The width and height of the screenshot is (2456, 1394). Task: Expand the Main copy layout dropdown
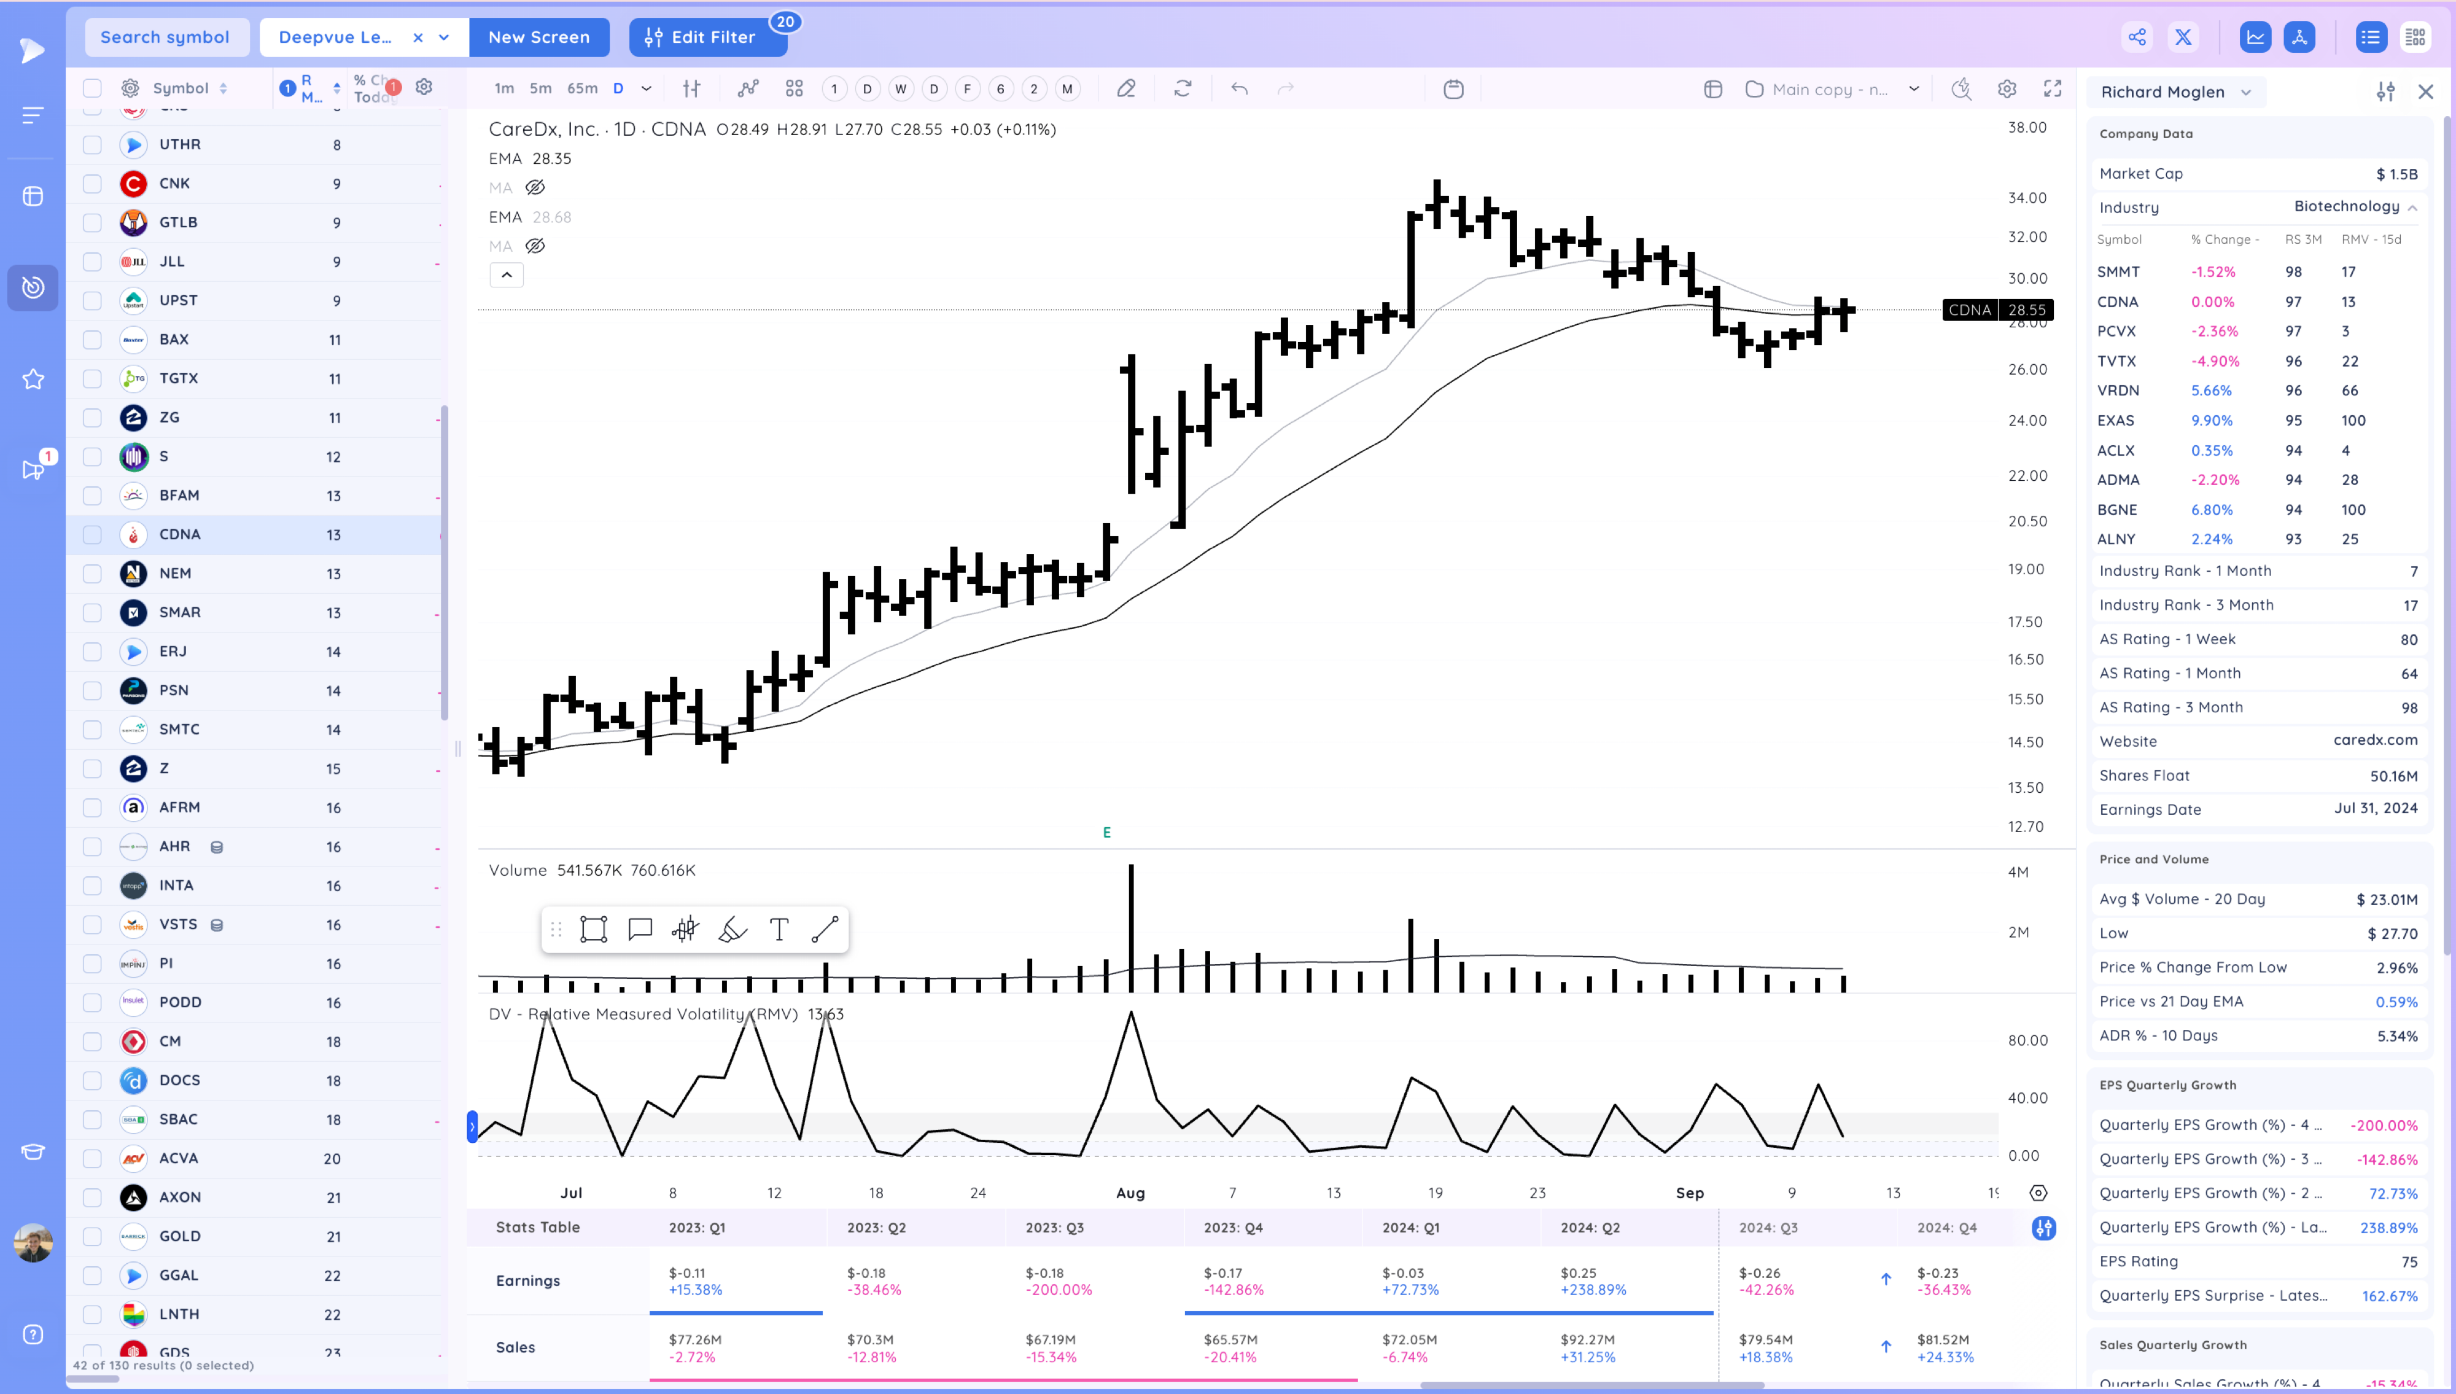(x=1913, y=89)
